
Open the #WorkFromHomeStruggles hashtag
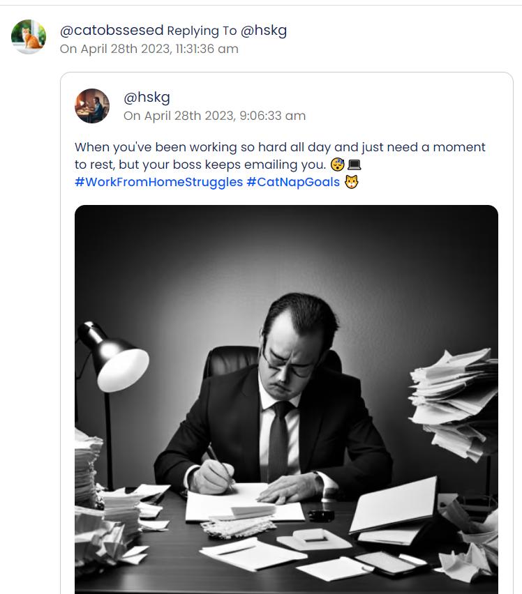tap(158, 183)
